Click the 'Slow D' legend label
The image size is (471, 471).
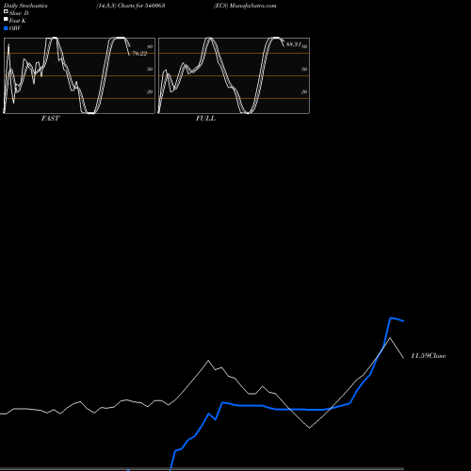(19, 13)
